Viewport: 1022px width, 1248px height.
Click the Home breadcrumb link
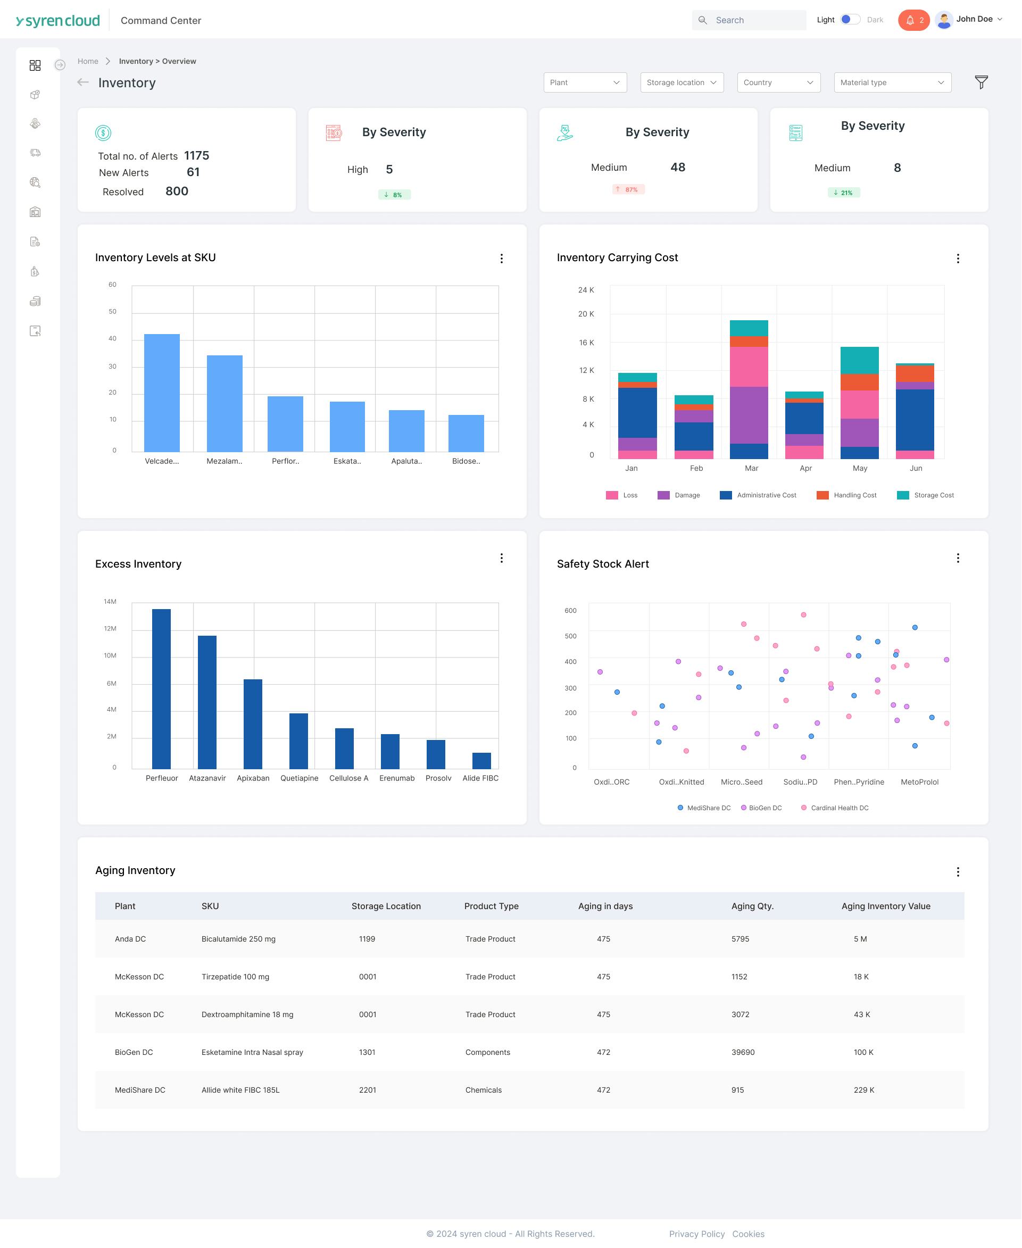(88, 61)
